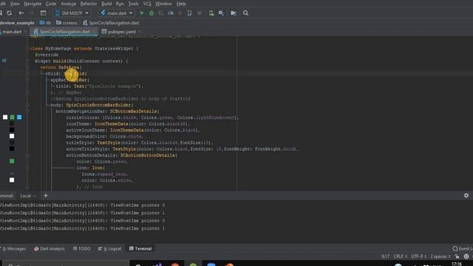This screenshot has height=266, width=473.
Task: Click the green Run button
Action: [x=142, y=13]
